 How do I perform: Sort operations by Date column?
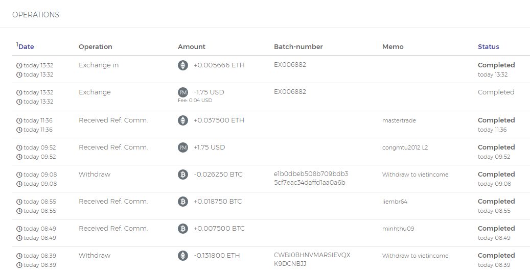[x=26, y=46]
